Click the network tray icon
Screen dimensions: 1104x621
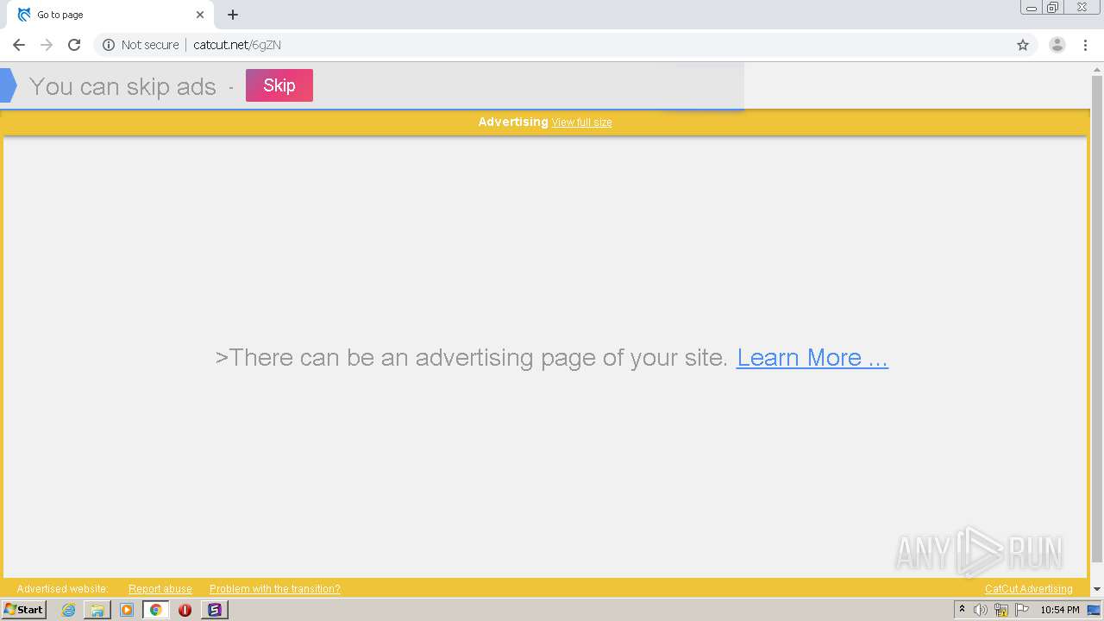(1001, 610)
